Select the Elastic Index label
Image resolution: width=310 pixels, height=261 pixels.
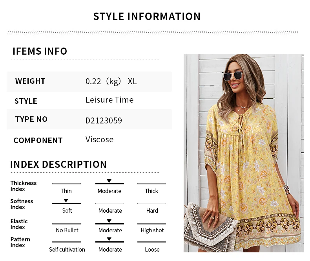coord(19,224)
